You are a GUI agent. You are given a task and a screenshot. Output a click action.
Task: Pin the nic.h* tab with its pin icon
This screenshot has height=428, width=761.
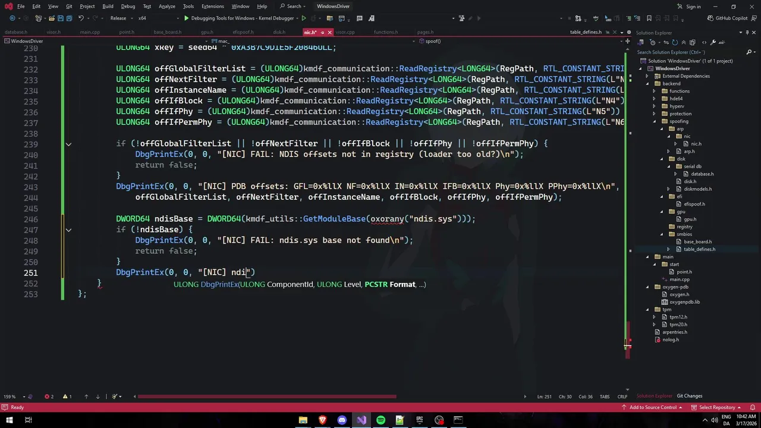point(322,32)
